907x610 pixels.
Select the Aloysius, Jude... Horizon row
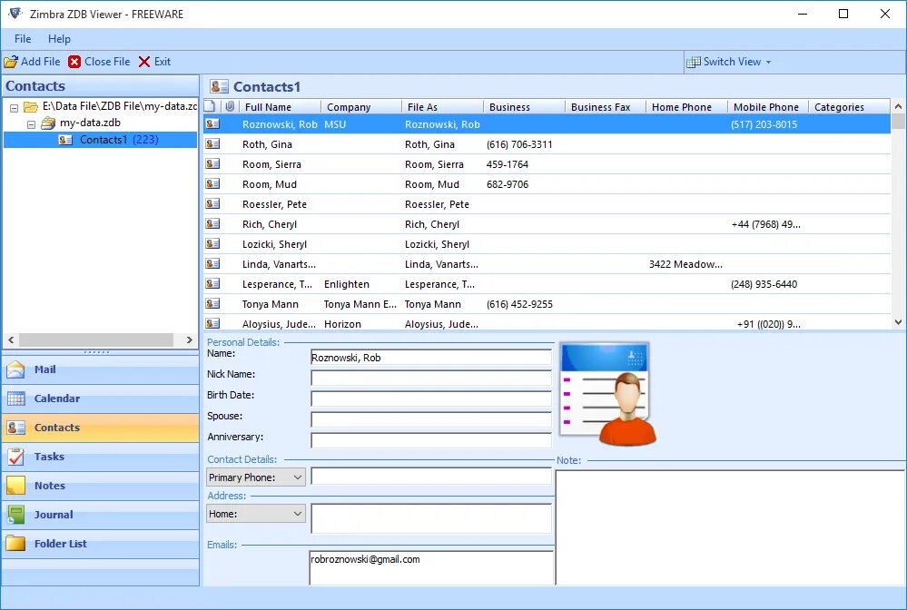(547, 323)
